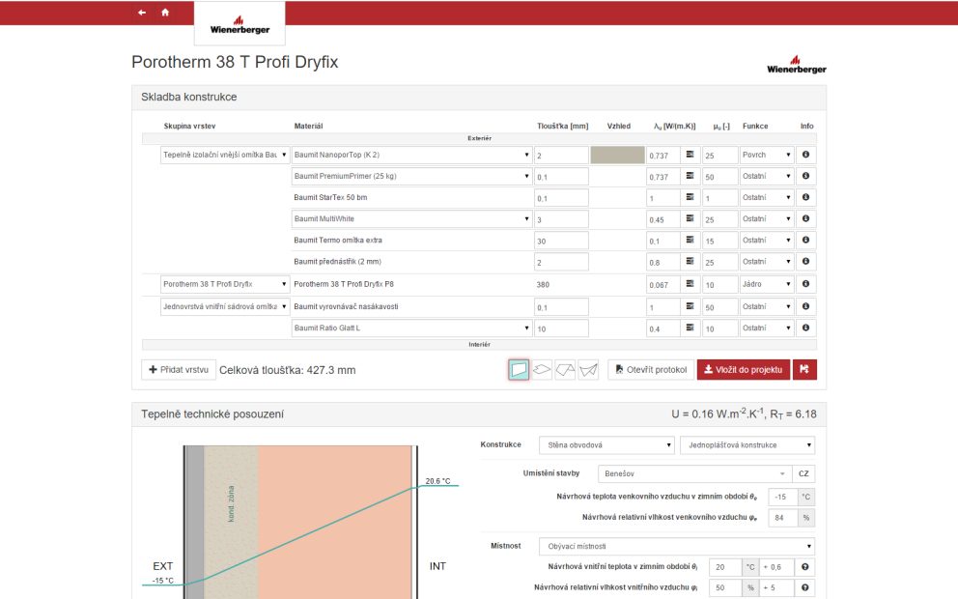
Task: Open info for Baumit NanoporTop layer
Action: point(805,155)
